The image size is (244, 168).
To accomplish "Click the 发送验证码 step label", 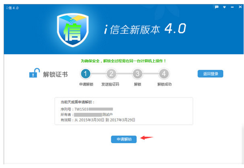I will (110, 84).
